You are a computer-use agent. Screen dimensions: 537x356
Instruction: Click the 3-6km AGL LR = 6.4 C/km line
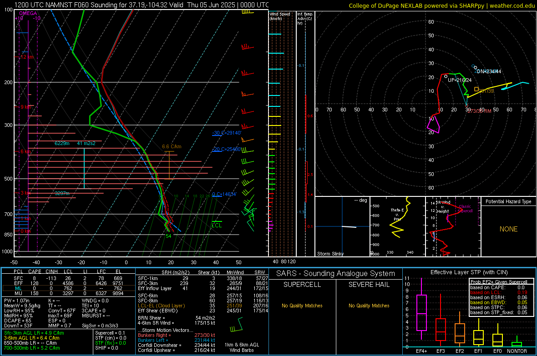[x=31, y=338]
